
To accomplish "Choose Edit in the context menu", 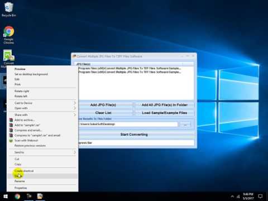I will click(x=42, y=79).
